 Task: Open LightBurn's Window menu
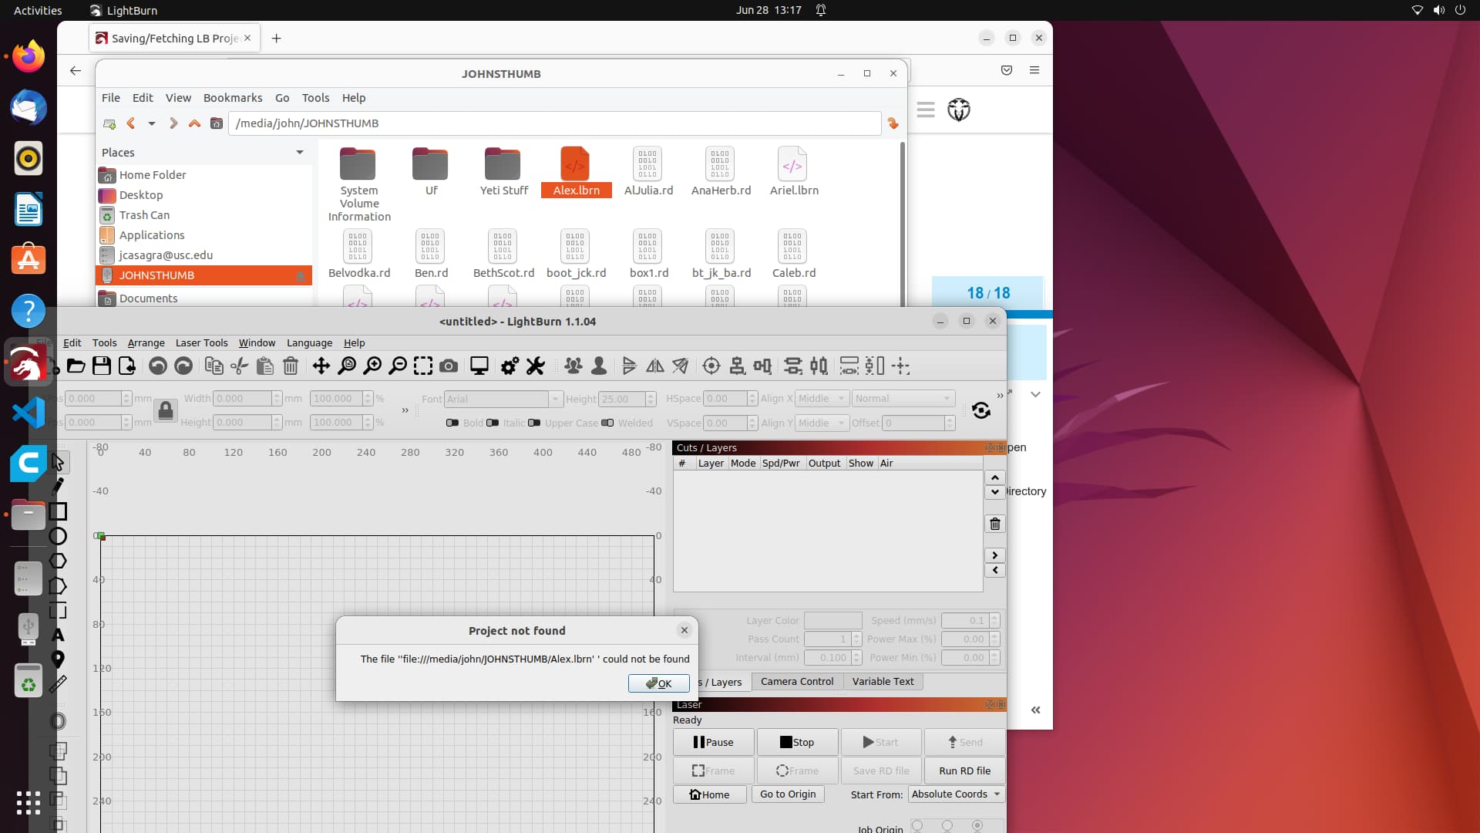click(257, 343)
